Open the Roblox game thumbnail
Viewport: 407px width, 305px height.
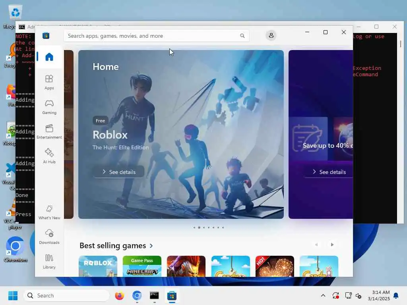tap(98, 266)
